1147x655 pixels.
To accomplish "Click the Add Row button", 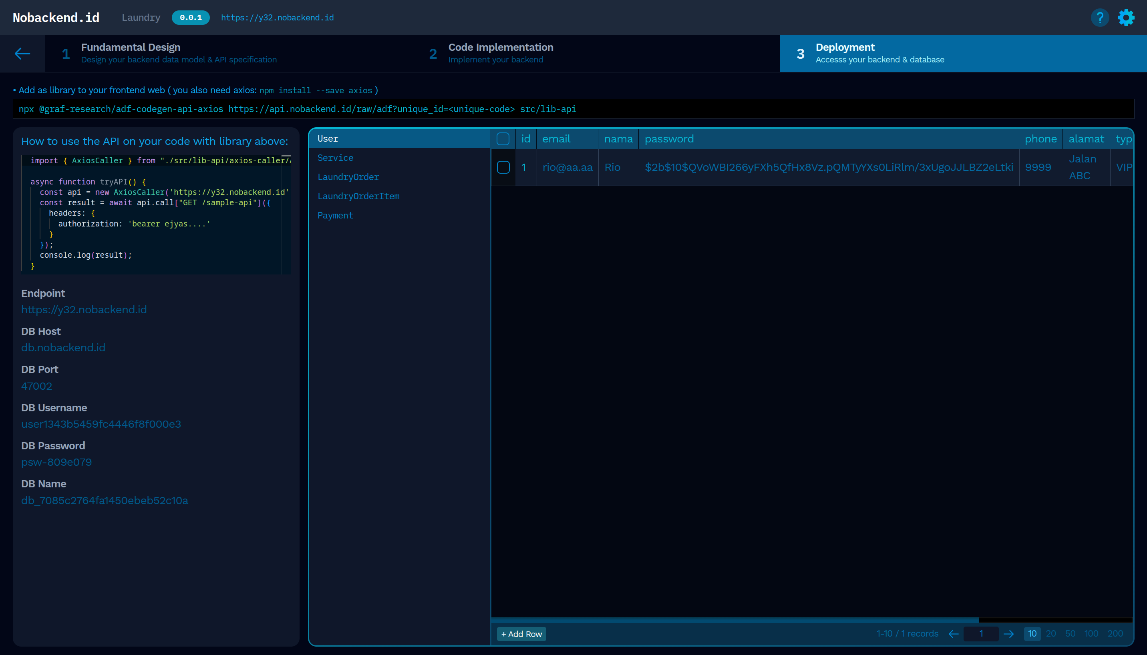I will (521, 634).
